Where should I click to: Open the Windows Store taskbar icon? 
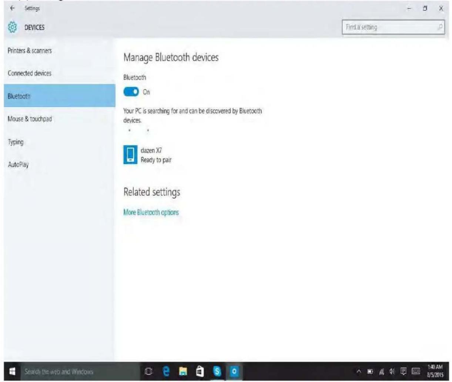[x=200, y=371]
